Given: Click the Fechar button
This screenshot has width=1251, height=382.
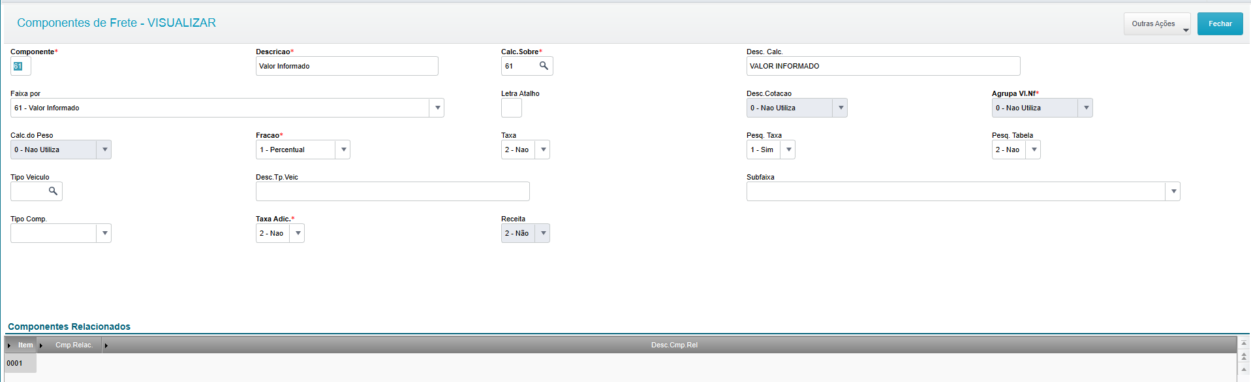Looking at the screenshot, I should pos(1220,24).
